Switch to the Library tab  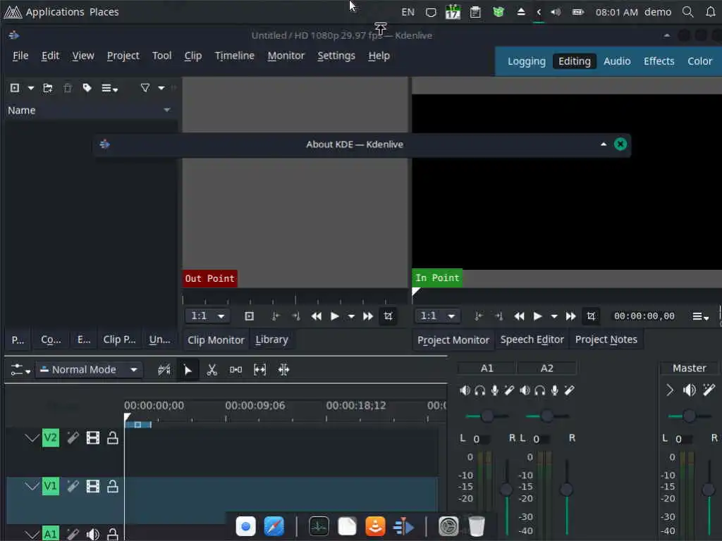(x=271, y=340)
